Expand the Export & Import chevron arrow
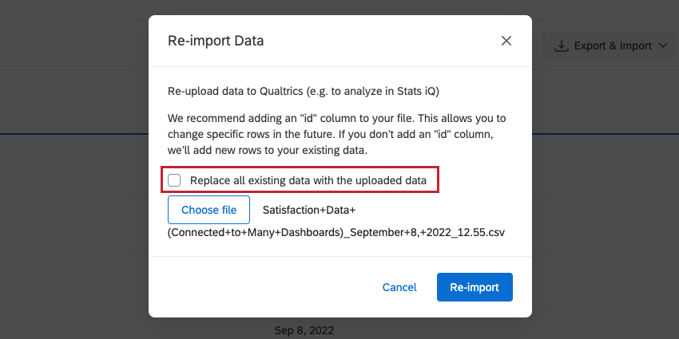 664,45
